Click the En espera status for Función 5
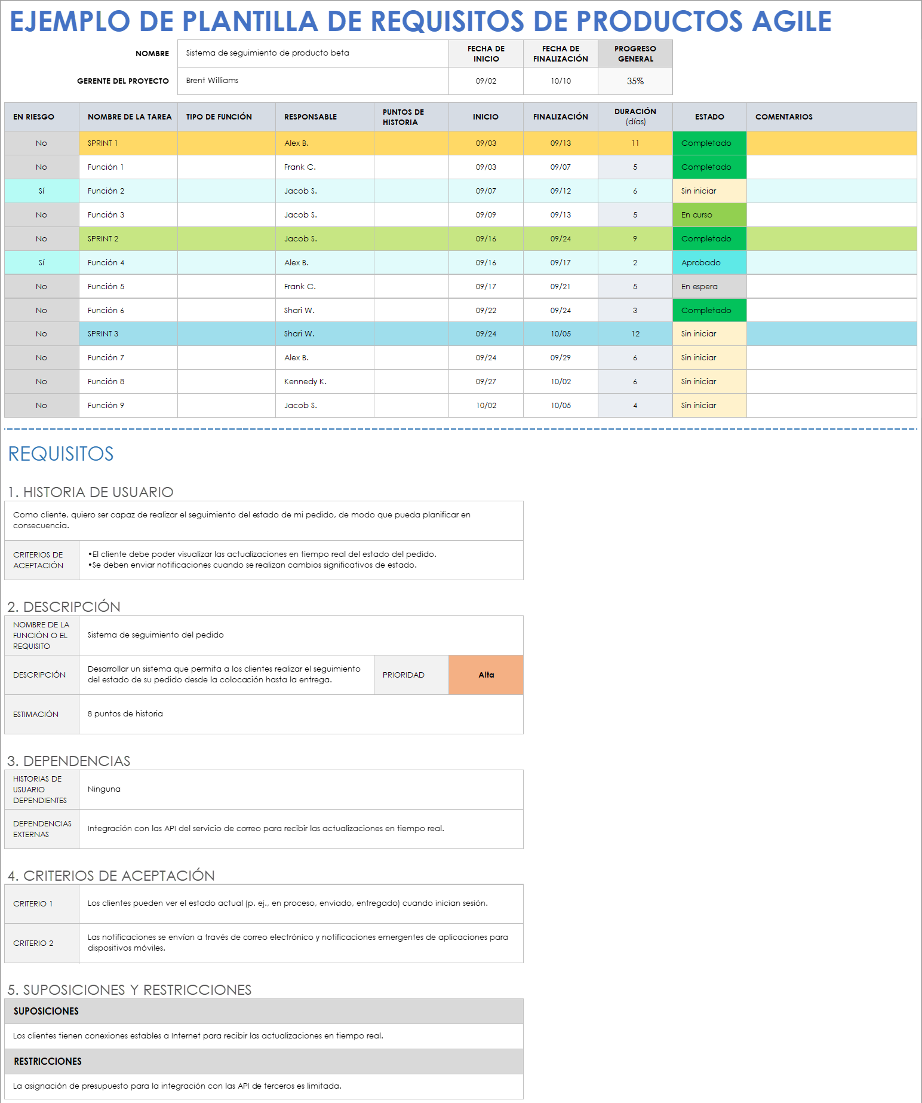922x1103 pixels. pyautogui.click(x=709, y=287)
